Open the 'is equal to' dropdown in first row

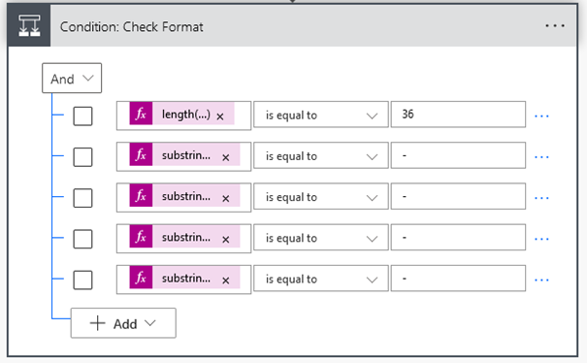(321, 115)
